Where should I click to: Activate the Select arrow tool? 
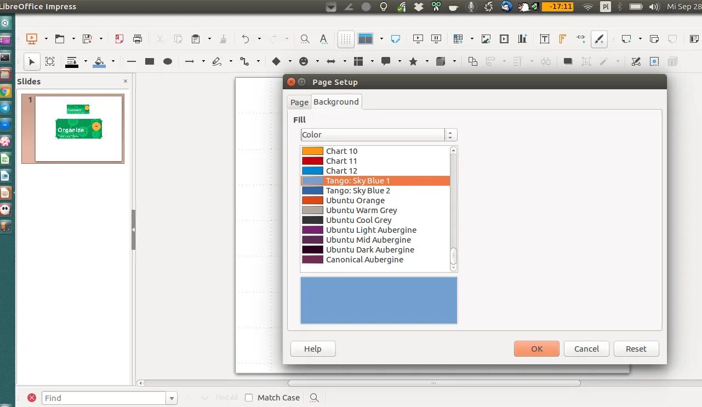click(x=32, y=61)
